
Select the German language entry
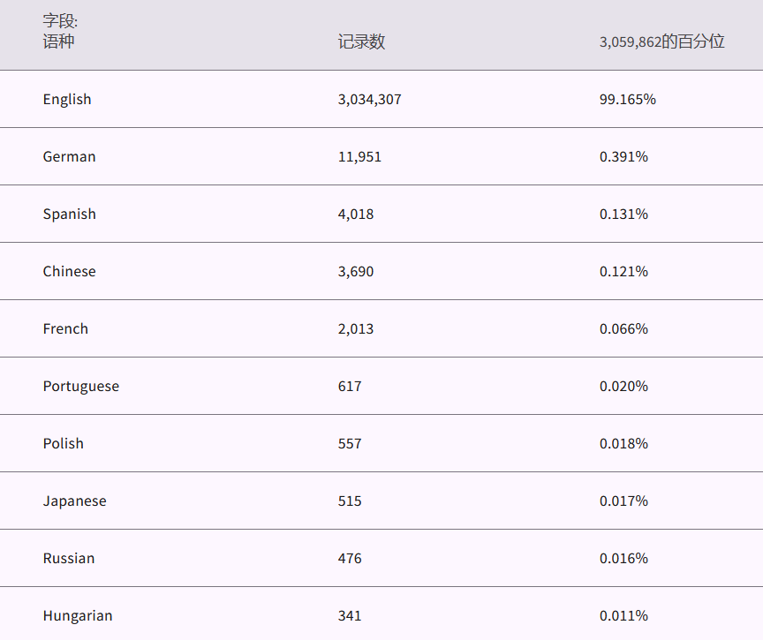(x=69, y=157)
